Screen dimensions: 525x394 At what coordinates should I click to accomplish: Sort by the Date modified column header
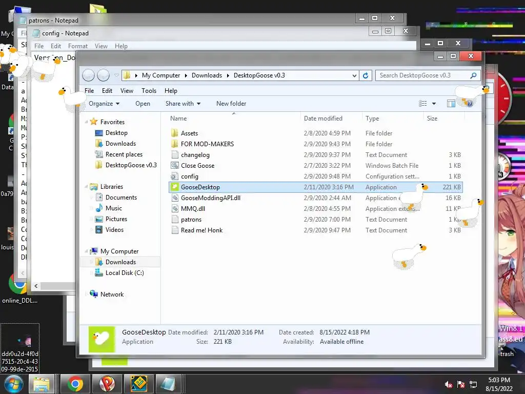pyautogui.click(x=332, y=119)
